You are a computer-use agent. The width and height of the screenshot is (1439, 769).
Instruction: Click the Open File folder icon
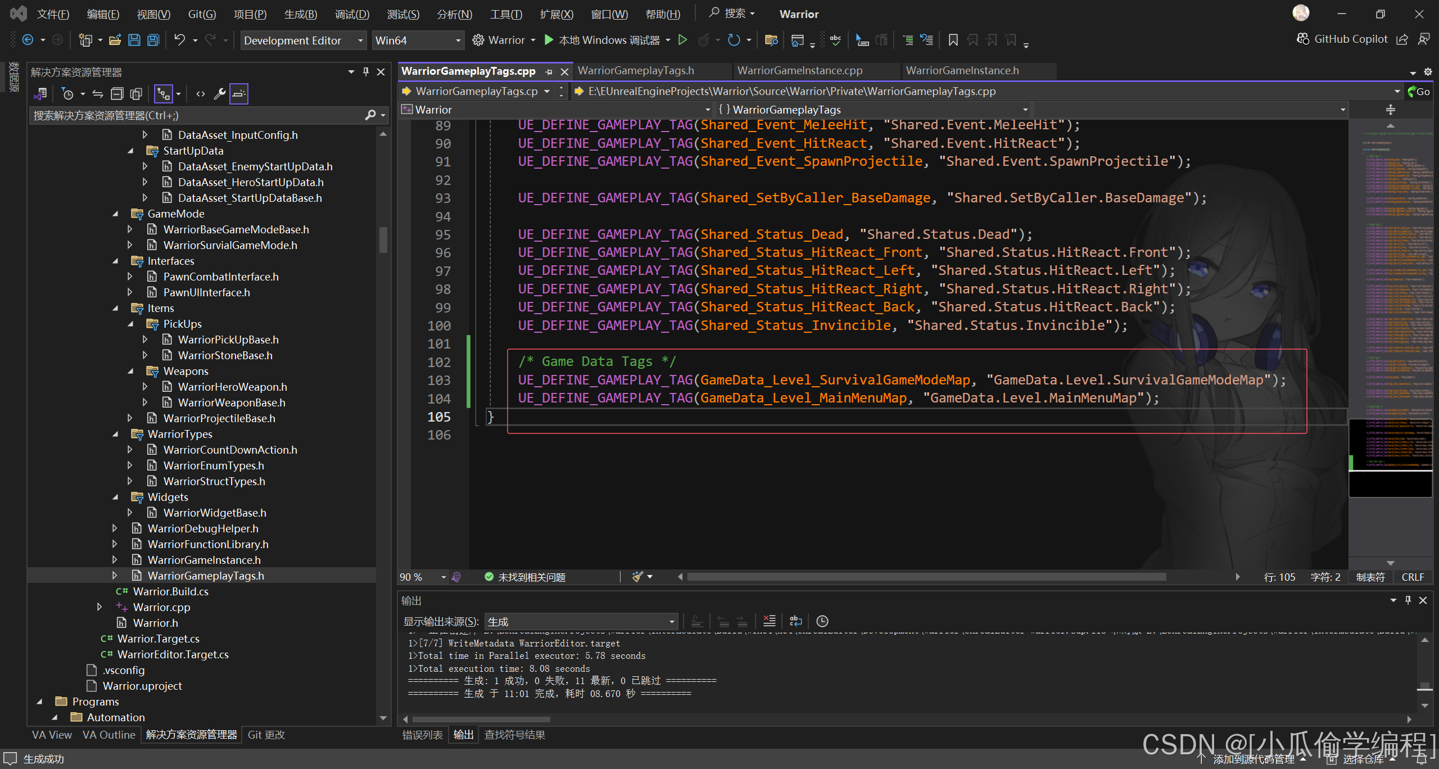115,40
